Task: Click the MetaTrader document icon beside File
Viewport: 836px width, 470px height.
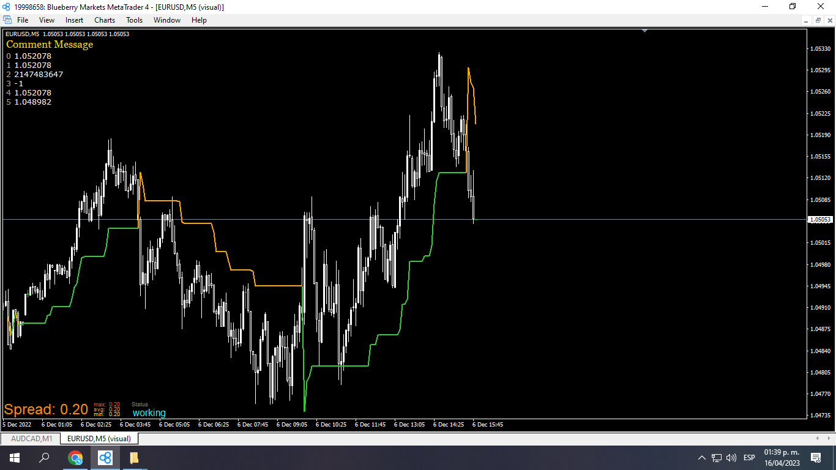Action: coord(7,20)
